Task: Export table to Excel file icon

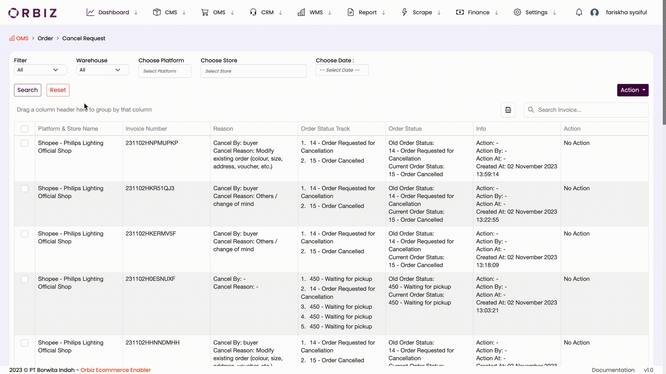Action: tap(508, 110)
